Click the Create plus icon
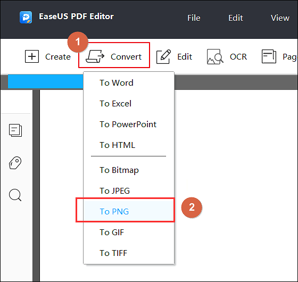Viewport: 298px width, 282px height. tap(32, 56)
